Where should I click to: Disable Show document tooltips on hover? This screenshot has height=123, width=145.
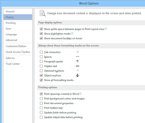(41, 38)
